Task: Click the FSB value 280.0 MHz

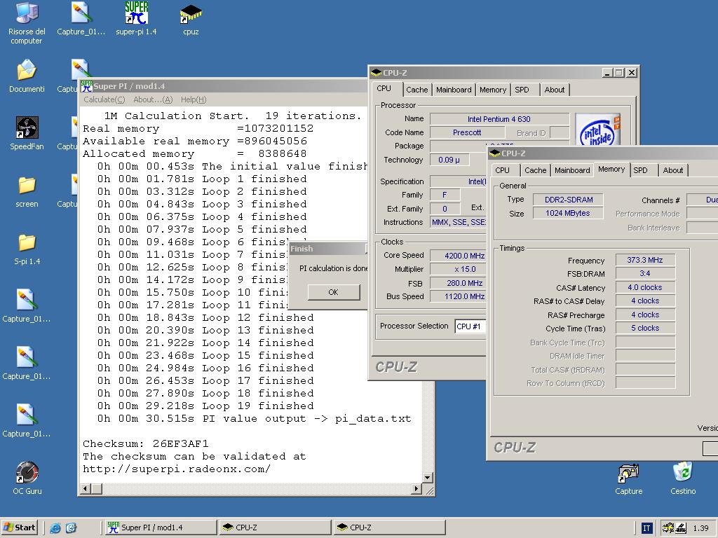Action: (459, 283)
